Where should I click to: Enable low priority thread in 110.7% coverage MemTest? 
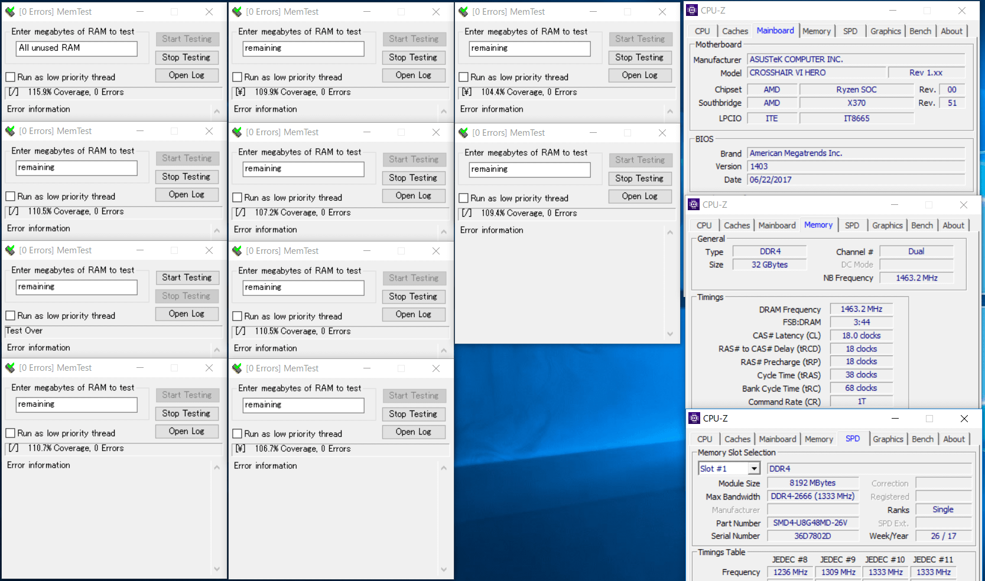pos(10,433)
